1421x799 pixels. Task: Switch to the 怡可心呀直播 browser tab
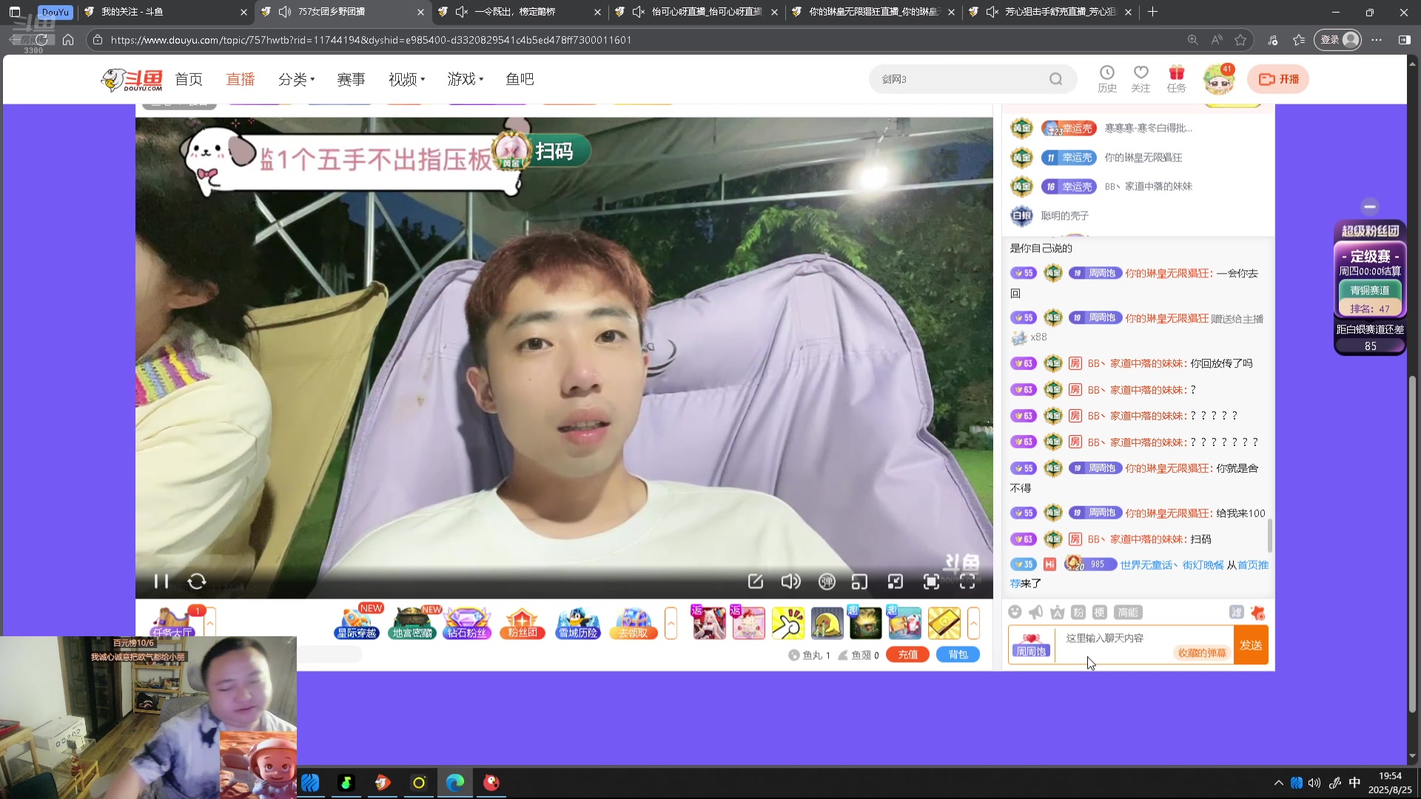696,12
